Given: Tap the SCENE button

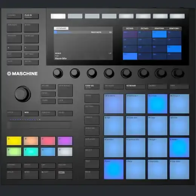Looking at the screenshot, I should point(92,98).
